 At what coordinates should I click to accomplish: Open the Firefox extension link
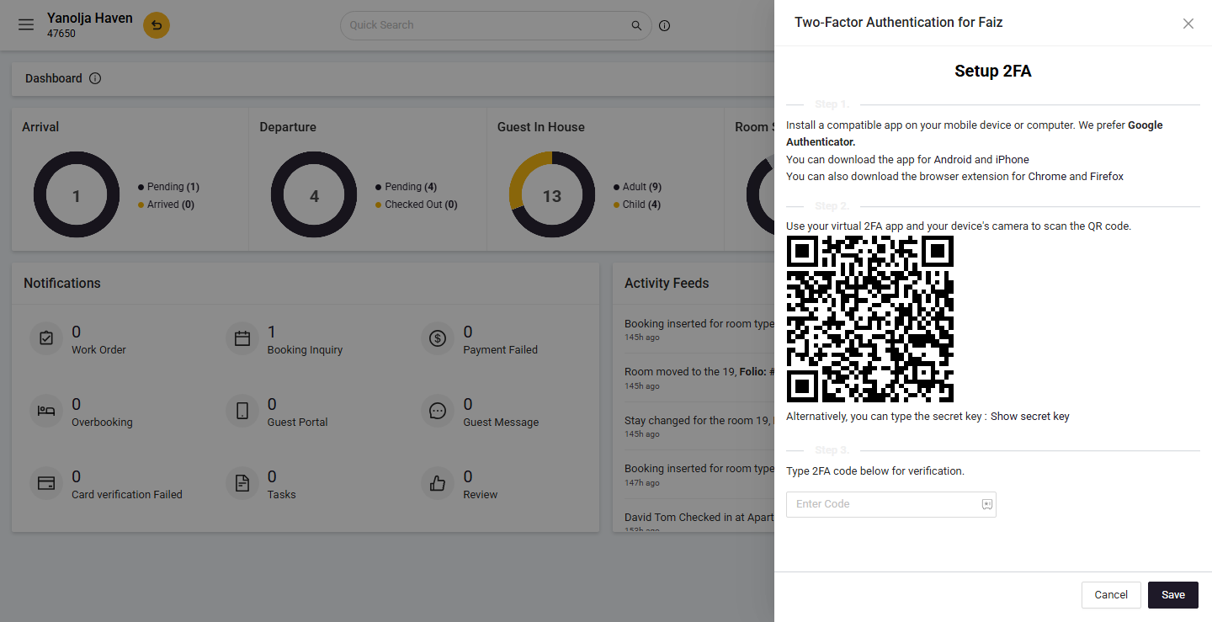click(x=1107, y=177)
